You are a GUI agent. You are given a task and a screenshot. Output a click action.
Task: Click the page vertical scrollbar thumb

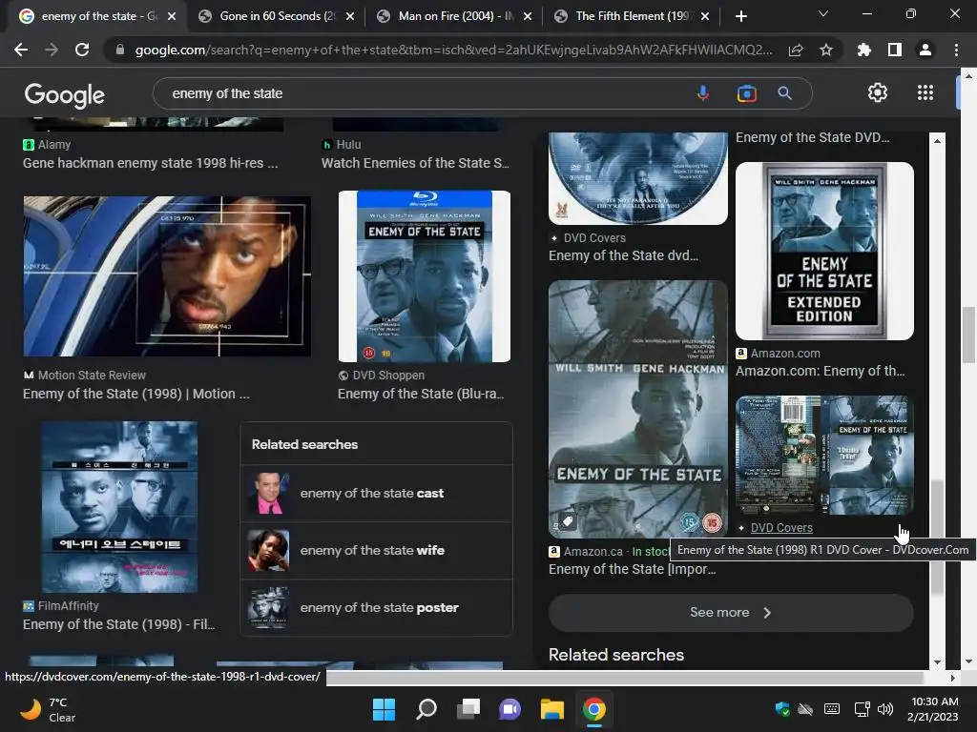click(968, 335)
